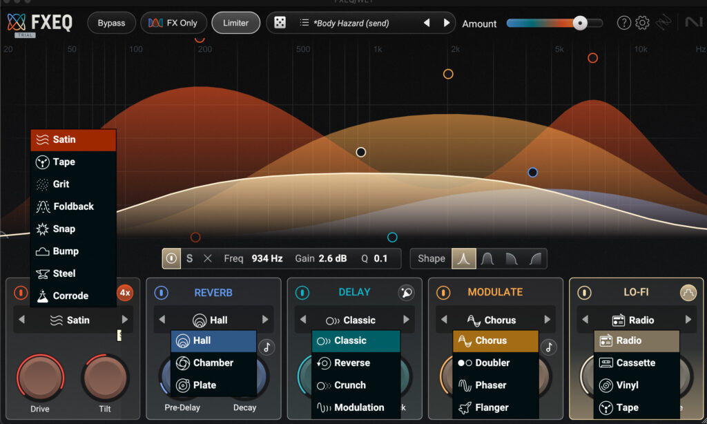This screenshot has height=424, width=707.
Task: Open the help question mark icon
Action: click(623, 23)
